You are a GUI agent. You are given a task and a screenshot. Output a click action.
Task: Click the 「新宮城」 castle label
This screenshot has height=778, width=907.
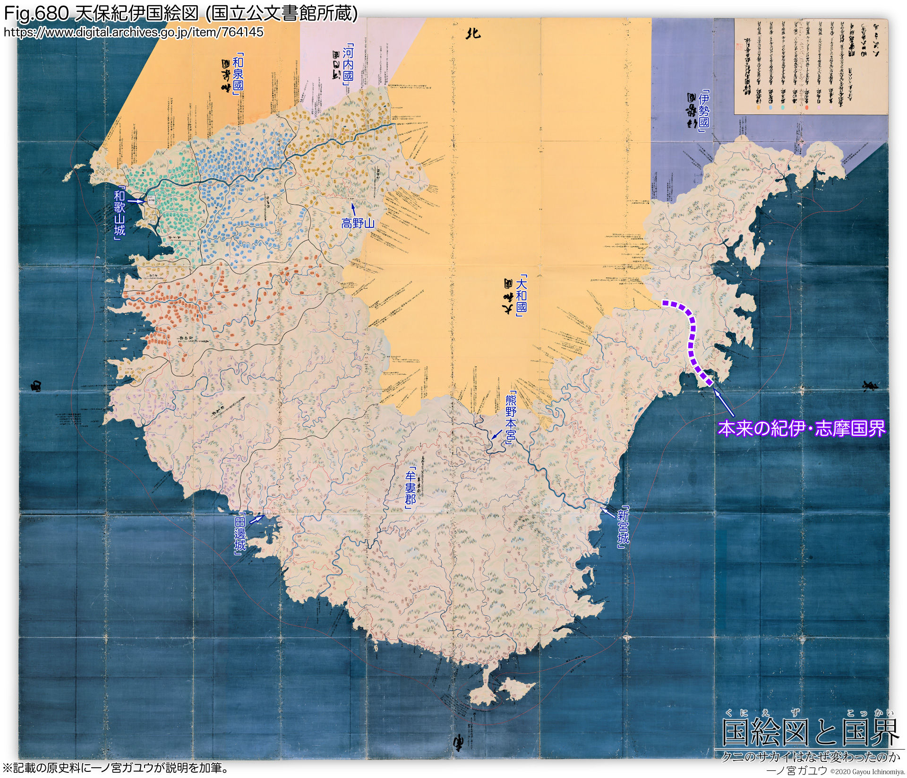623,527
